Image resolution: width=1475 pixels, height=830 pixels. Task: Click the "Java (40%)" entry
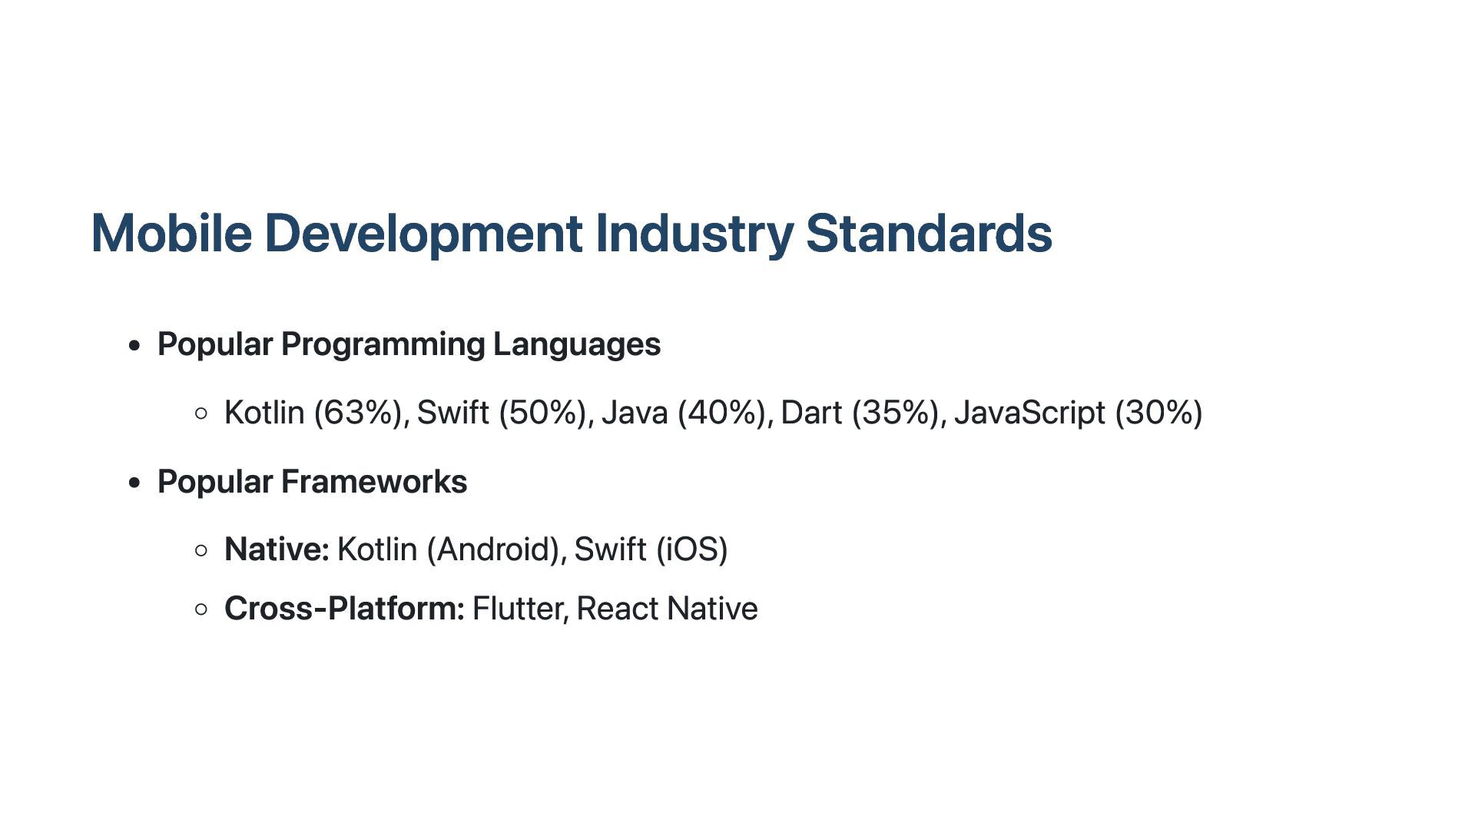coord(685,413)
